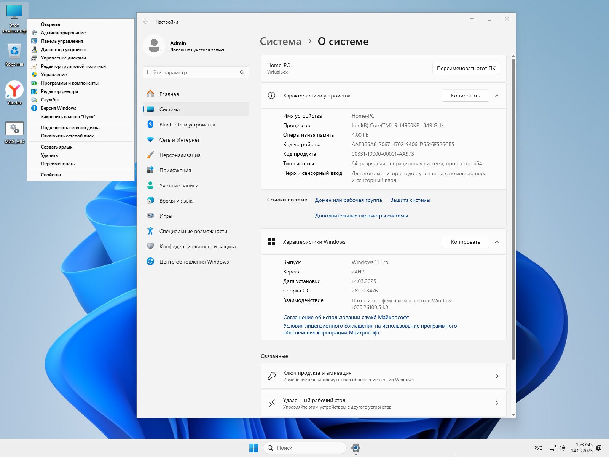This screenshot has height=457, width=609.
Task: Click the Время и язык globe clock icon
Action: [x=150, y=201]
